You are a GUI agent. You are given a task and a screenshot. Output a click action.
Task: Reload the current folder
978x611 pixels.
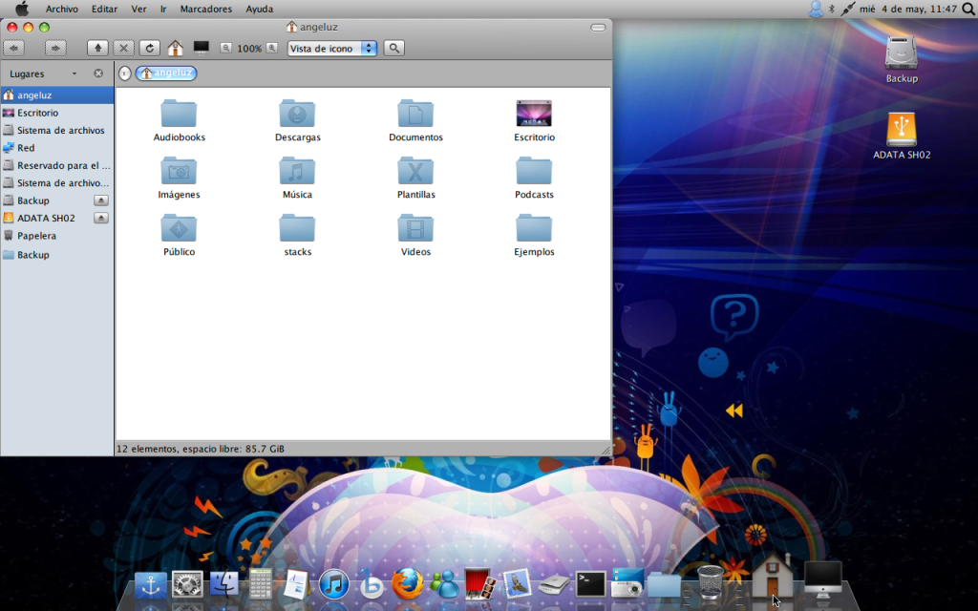tap(149, 48)
